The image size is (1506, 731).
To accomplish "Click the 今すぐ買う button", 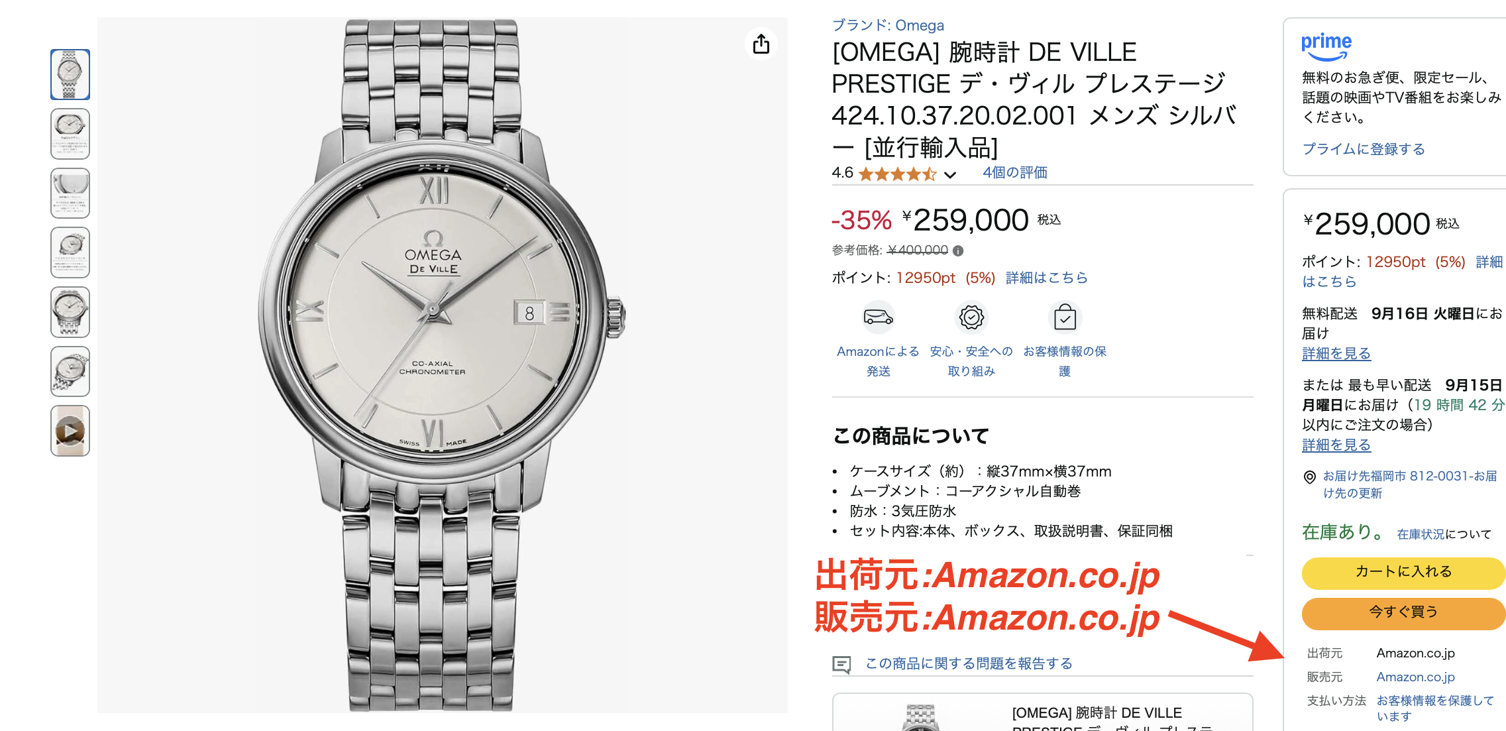I will coord(1403,613).
